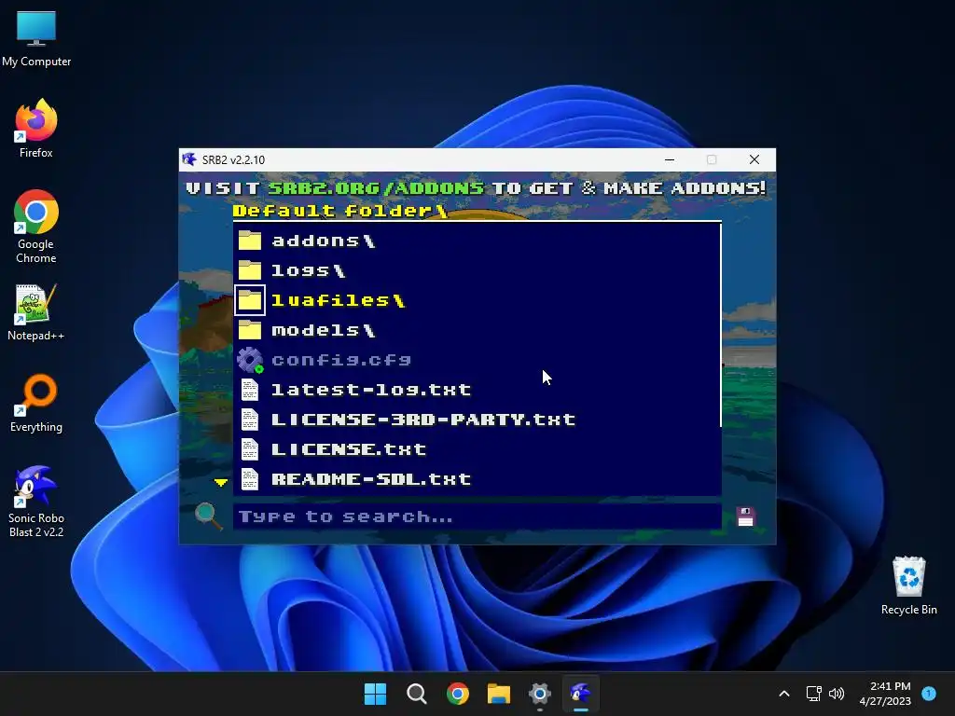Click the SRB2 taskbar icon
The height and width of the screenshot is (716, 955).
[580, 694]
